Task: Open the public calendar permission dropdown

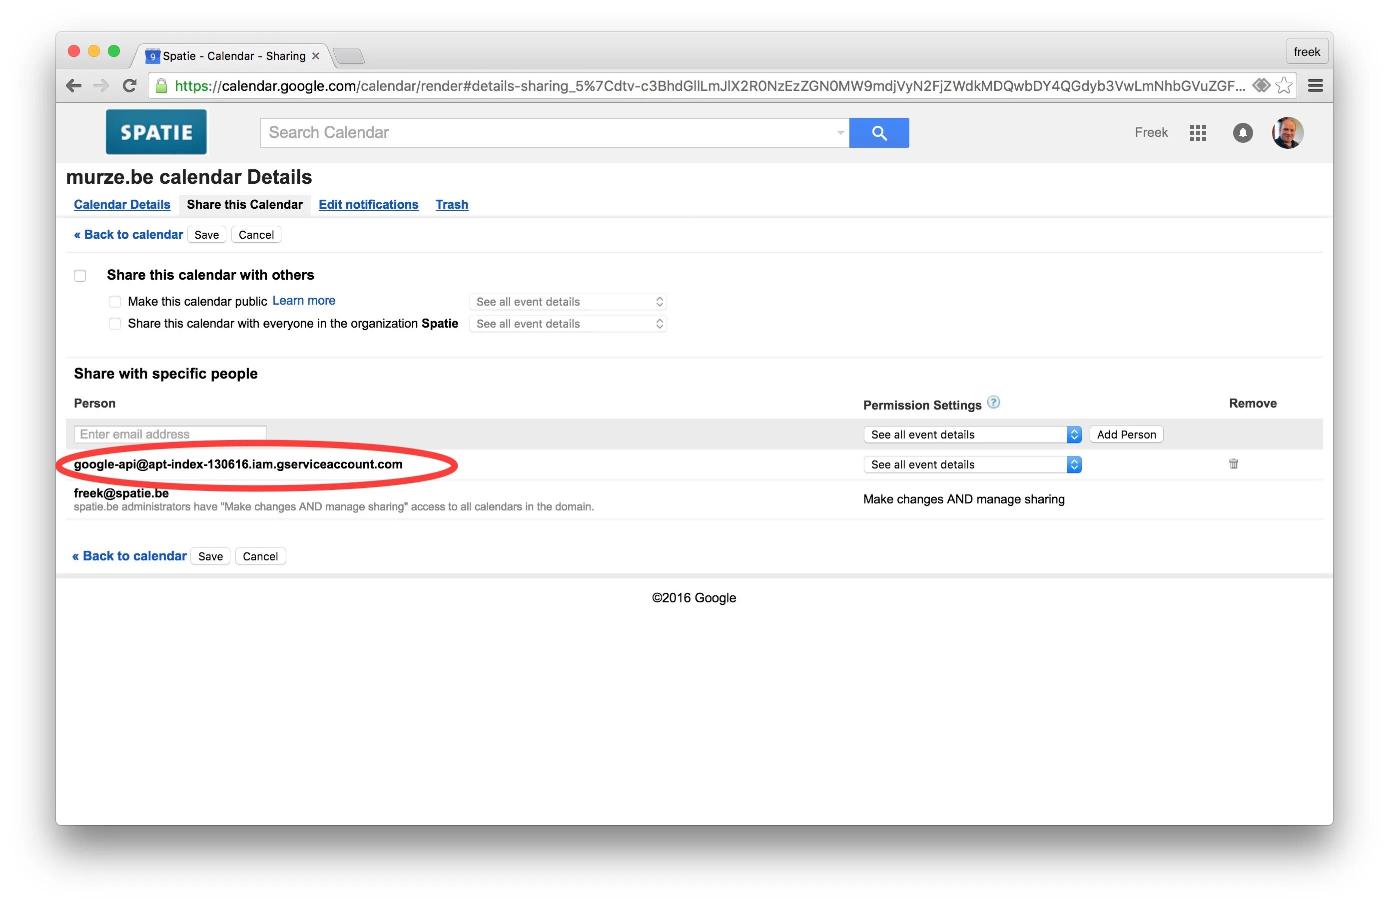Action: (x=568, y=302)
